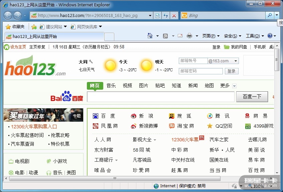Open the 百度 site link with paw icon
The image size is (283, 192).
coord(104,116)
